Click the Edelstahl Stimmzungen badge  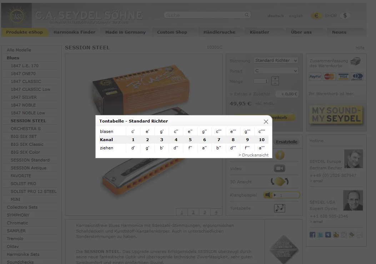pos(284,250)
